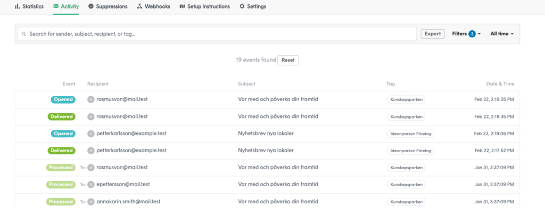This screenshot has height=208, width=545.
Task: Click the Activity envelope icon
Action: coord(56,6)
